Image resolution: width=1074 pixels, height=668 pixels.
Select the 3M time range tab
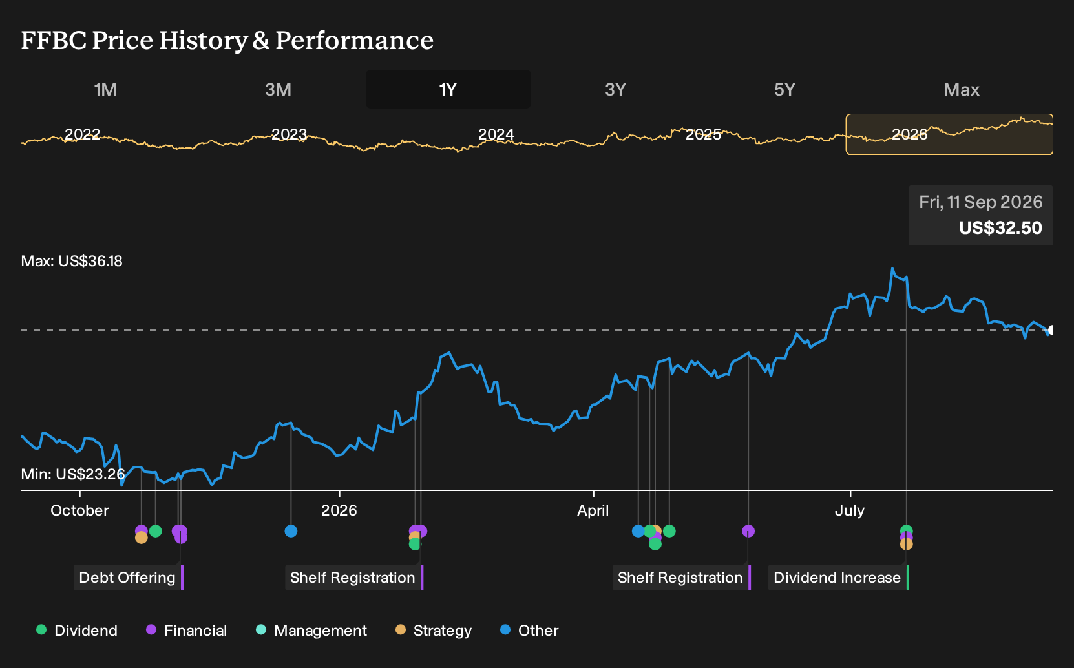click(x=278, y=89)
